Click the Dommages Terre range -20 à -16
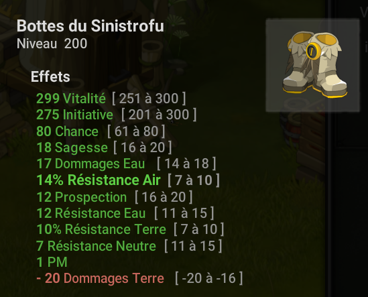The image size is (368, 297). [x=209, y=278]
